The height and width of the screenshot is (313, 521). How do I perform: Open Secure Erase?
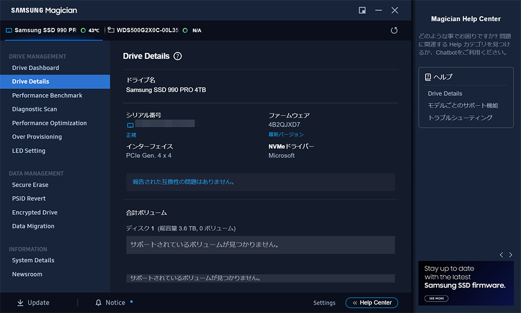click(x=30, y=185)
